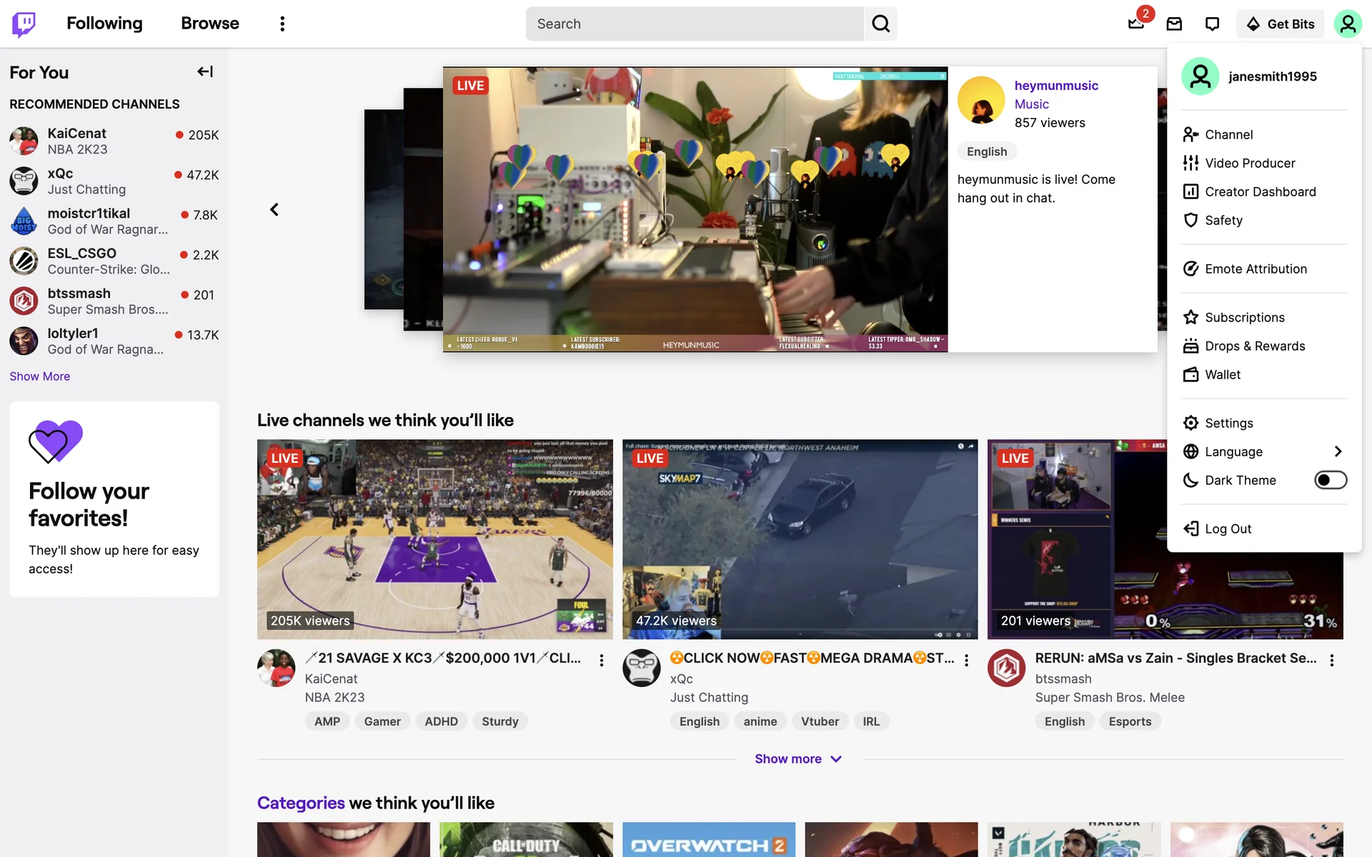Click the user avatar icon in top bar
Screen dimensions: 1372x857
pos(1347,24)
